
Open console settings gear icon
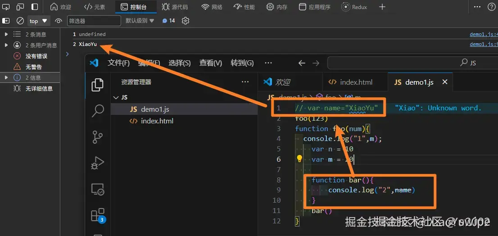point(186,21)
